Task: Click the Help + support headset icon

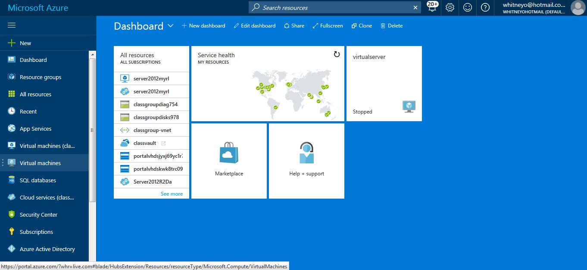Action: point(306,153)
